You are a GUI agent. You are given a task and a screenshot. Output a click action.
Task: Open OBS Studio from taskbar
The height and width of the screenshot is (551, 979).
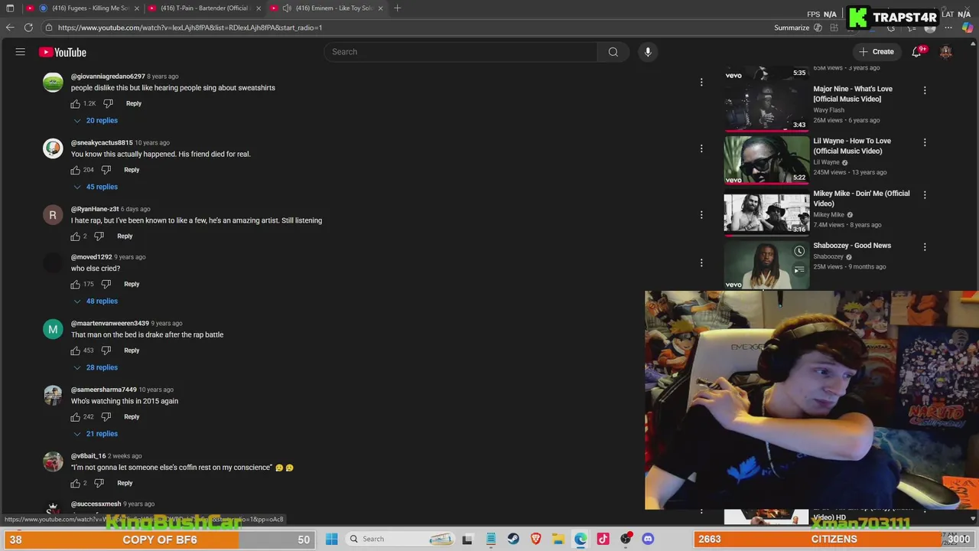[626, 539]
